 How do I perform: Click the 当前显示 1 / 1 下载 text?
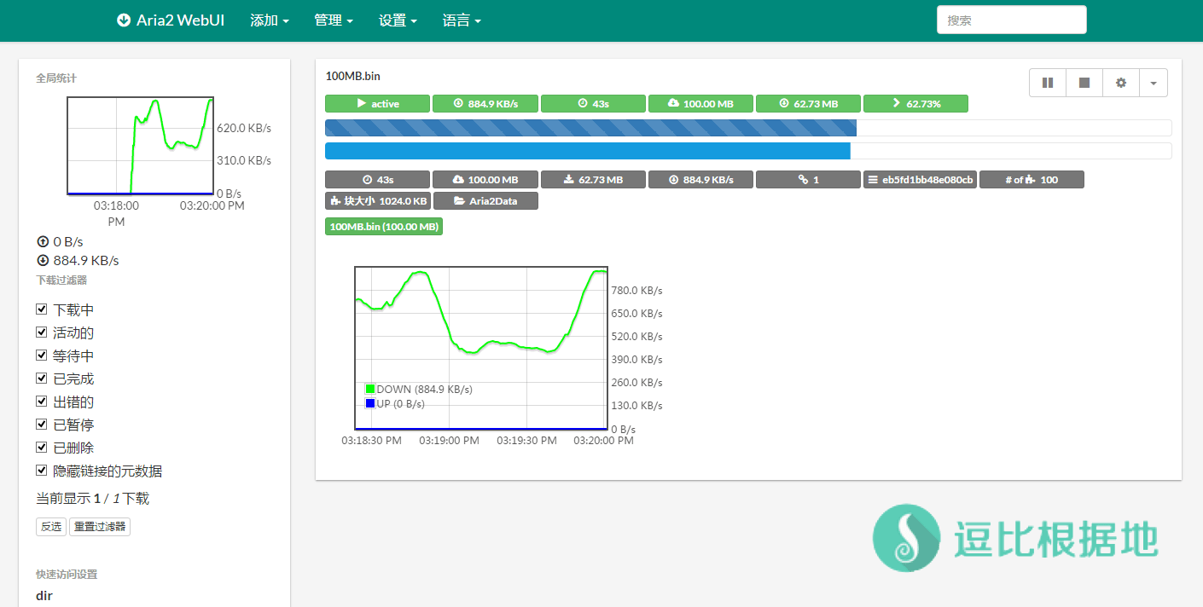pos(92,499)
